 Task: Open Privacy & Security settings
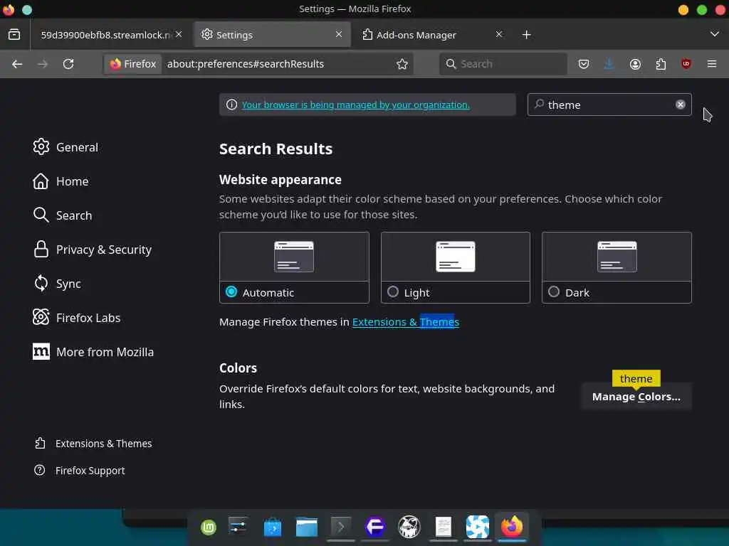click(x=92, y=250)
